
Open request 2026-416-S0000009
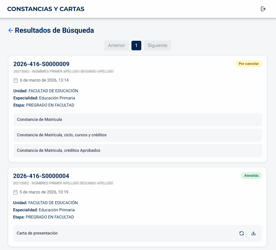(41, 64)
